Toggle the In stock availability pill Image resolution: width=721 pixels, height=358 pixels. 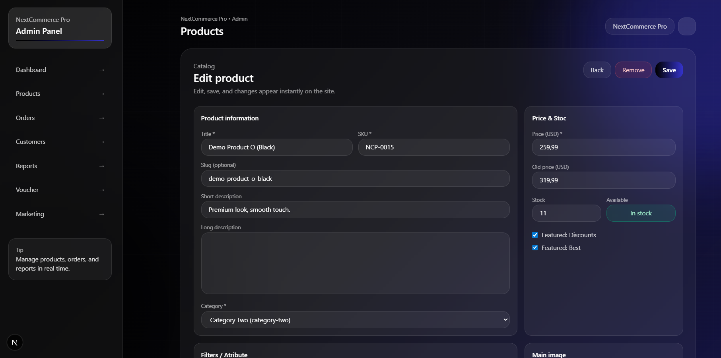tap(641, 213)
